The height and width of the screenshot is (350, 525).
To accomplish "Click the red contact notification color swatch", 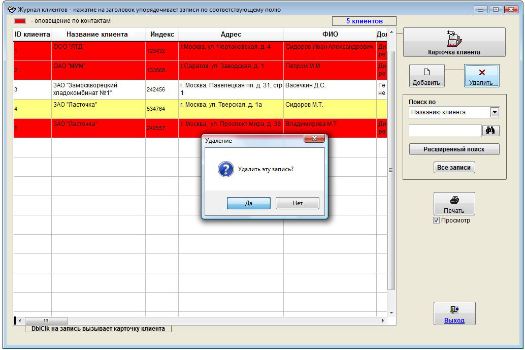I will click(20, 21).
